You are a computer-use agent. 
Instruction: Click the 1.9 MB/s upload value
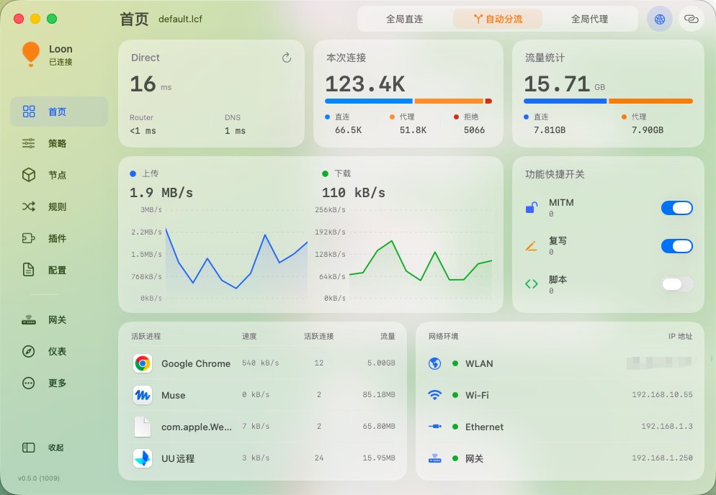coord(161,193)
